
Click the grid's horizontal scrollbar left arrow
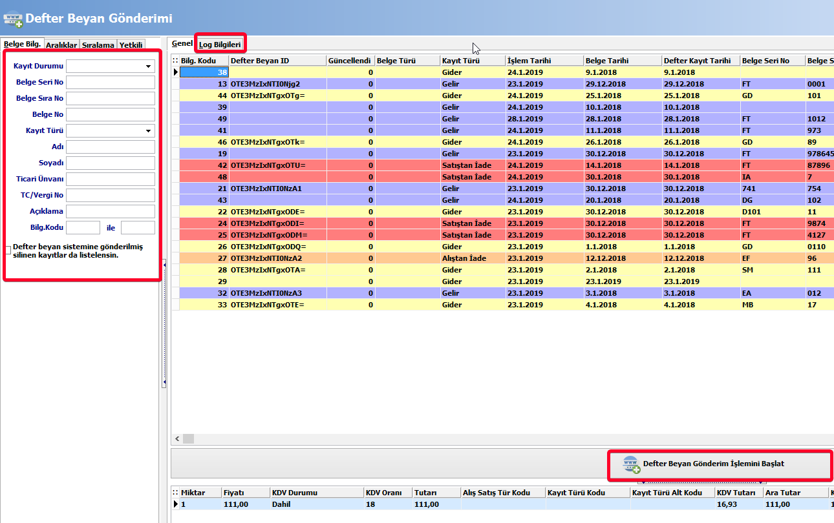(176, 438)
